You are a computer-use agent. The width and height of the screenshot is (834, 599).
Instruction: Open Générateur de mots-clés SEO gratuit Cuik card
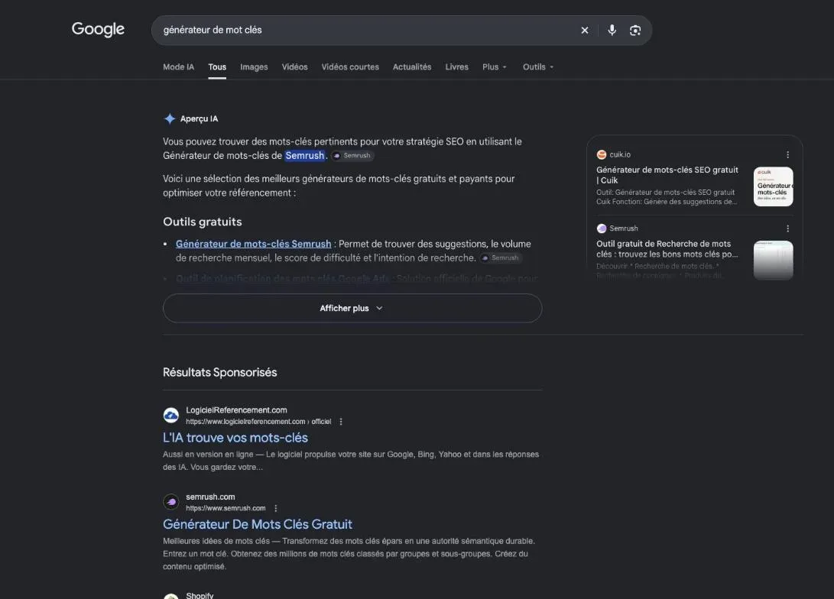click(667, 175)
